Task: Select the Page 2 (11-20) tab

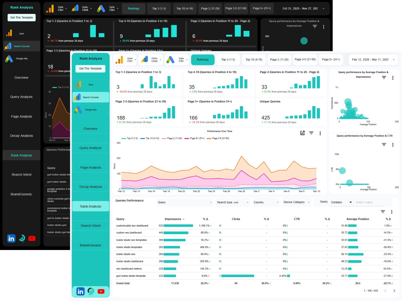Action: pos(279,60)
